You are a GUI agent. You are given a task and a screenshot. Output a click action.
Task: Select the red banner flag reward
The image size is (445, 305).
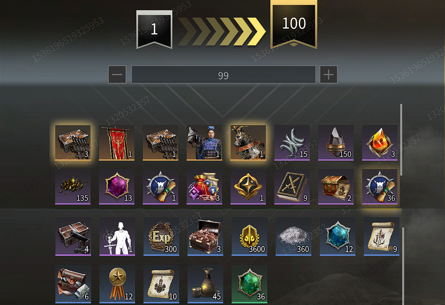[117, 143]
